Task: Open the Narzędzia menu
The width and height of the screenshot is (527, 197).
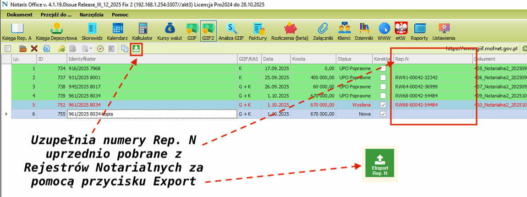Action: point(91,15)
